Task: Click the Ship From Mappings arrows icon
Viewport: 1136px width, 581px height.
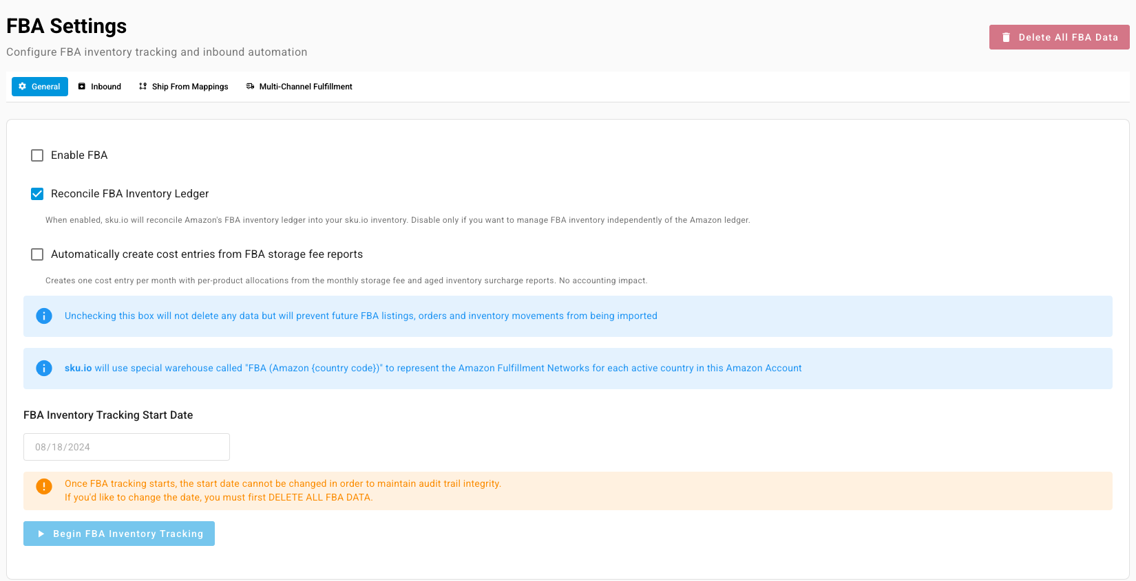Action: coord(143,87)
